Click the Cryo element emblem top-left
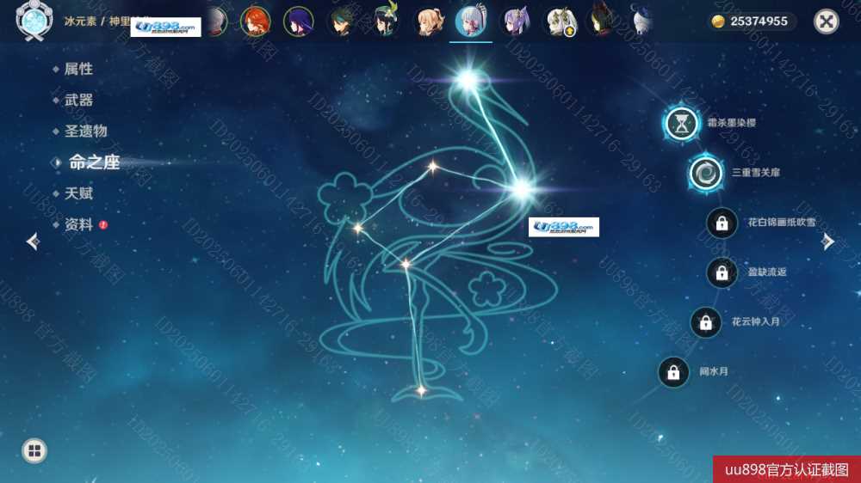This screenshot has width=861, height=483. tap(34, 21)
